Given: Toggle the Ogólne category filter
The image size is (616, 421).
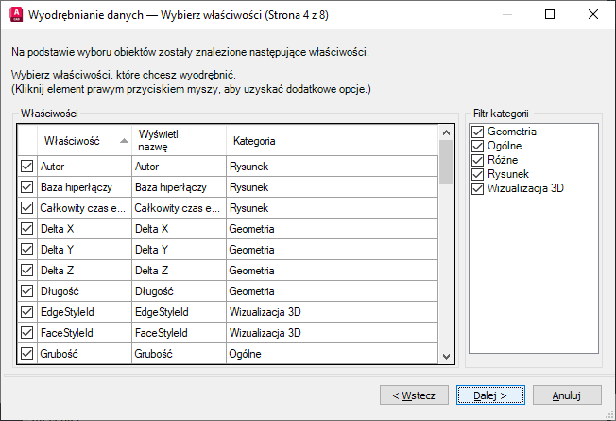Looking at the screenshot, I should [x=478, y=146].
